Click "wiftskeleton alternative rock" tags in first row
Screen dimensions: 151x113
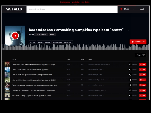(99, 64)
